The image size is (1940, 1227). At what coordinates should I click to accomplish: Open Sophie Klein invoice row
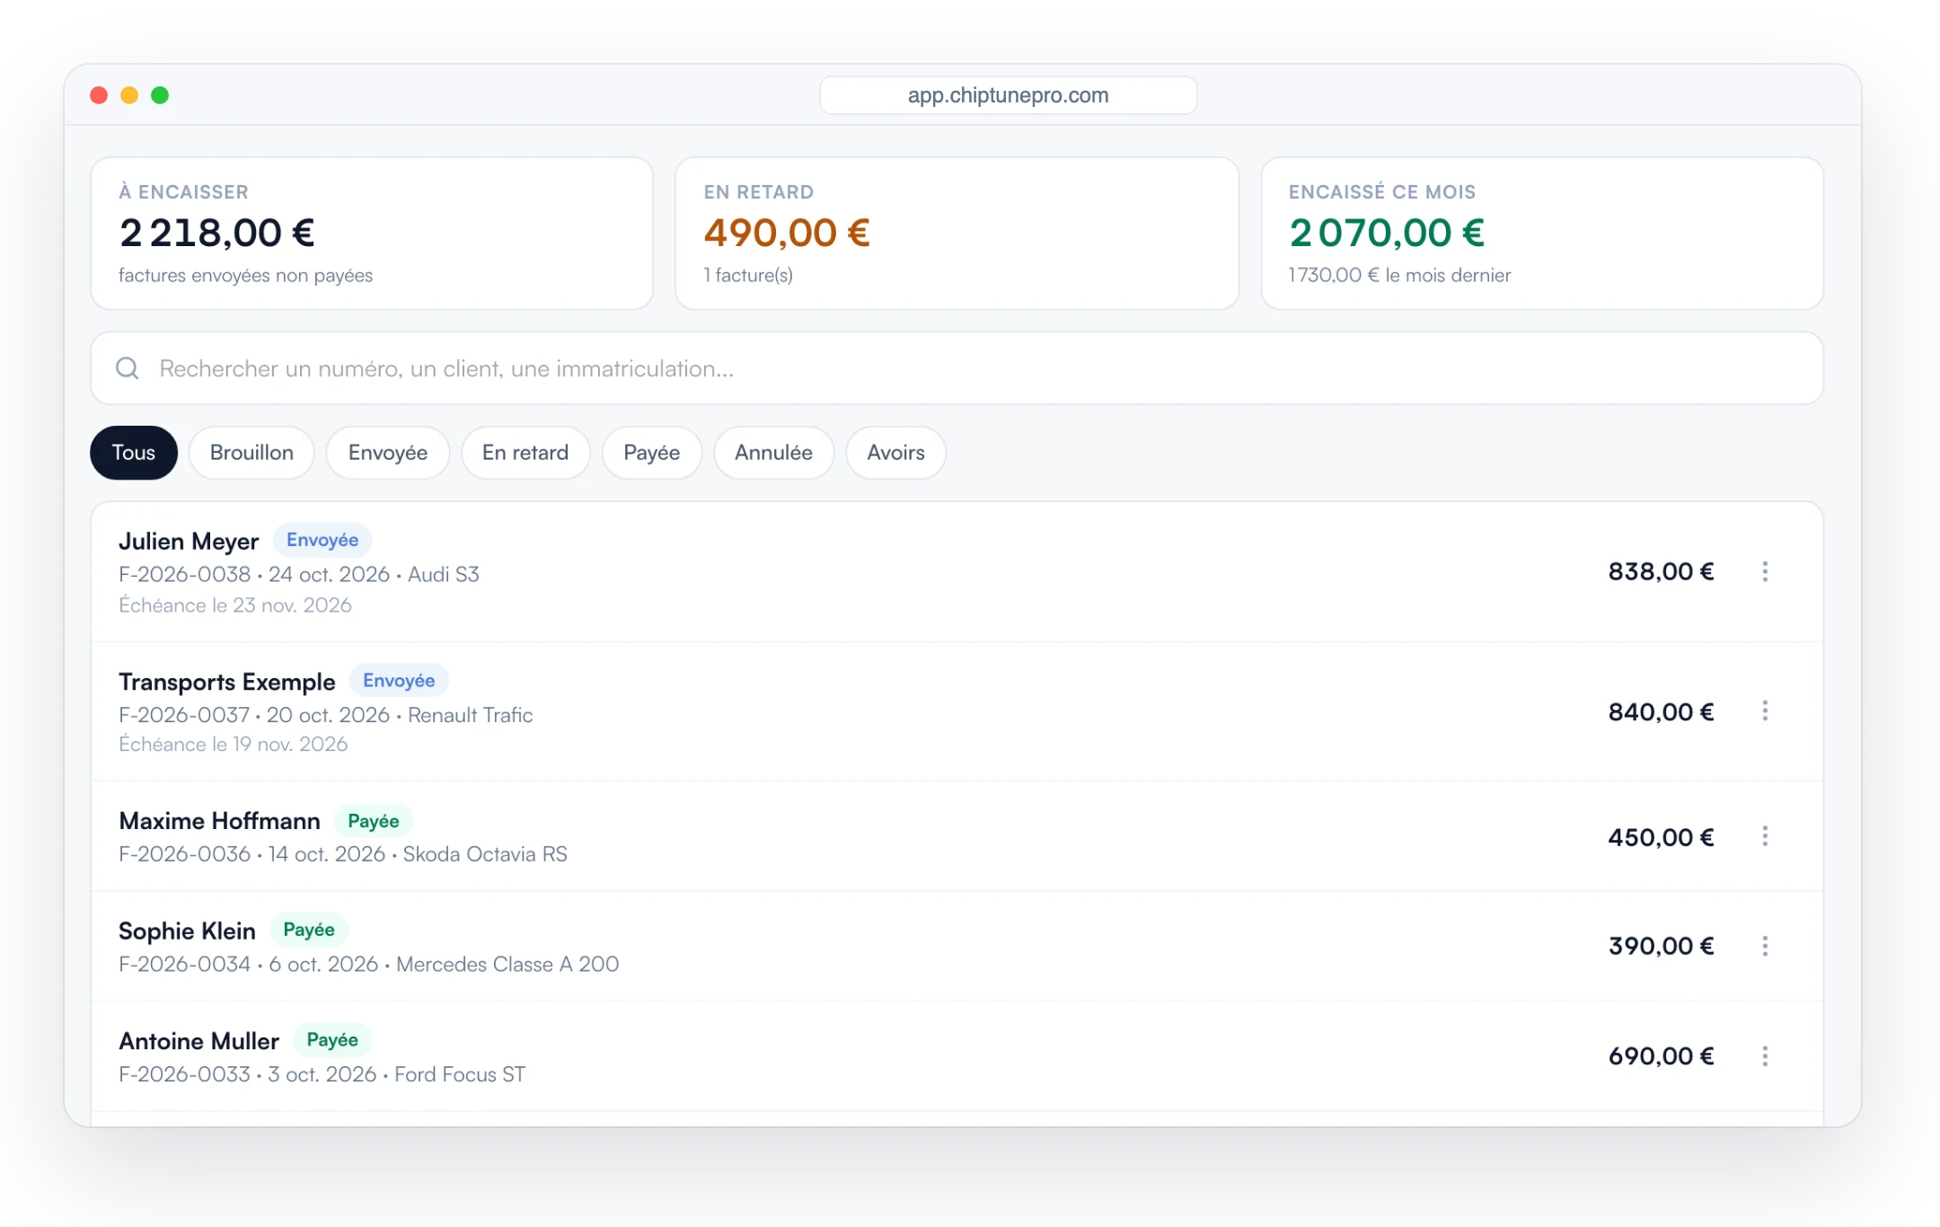pos(957,946)
